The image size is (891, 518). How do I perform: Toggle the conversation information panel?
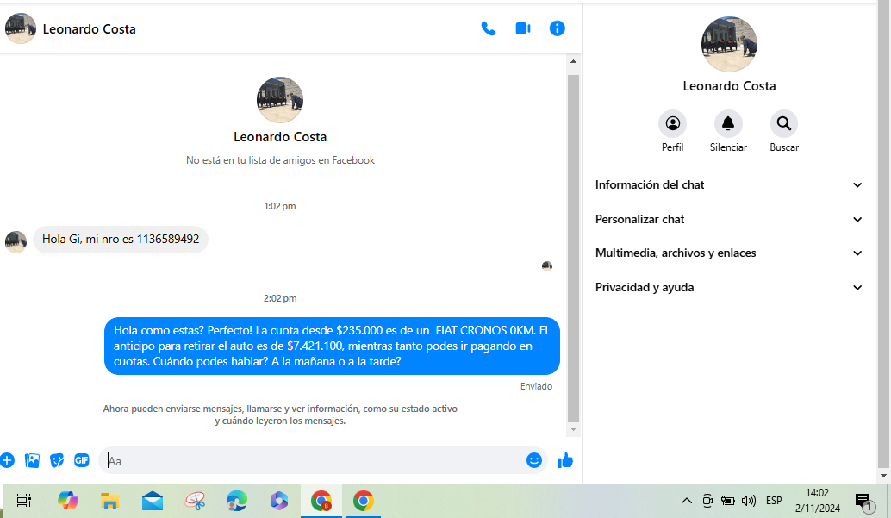557,28
